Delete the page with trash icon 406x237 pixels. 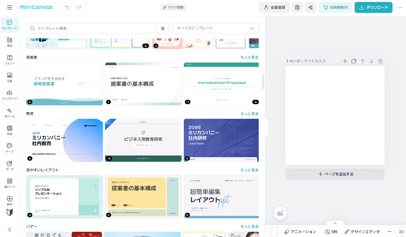pos(380,61)
